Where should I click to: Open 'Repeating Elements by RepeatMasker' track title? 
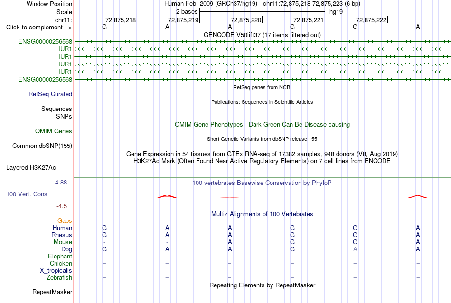point(262,285)
